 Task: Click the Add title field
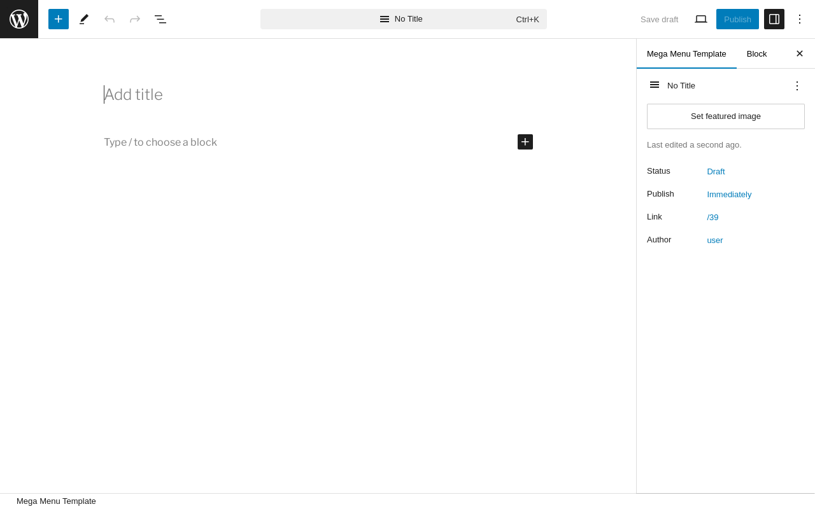[318, 95]
